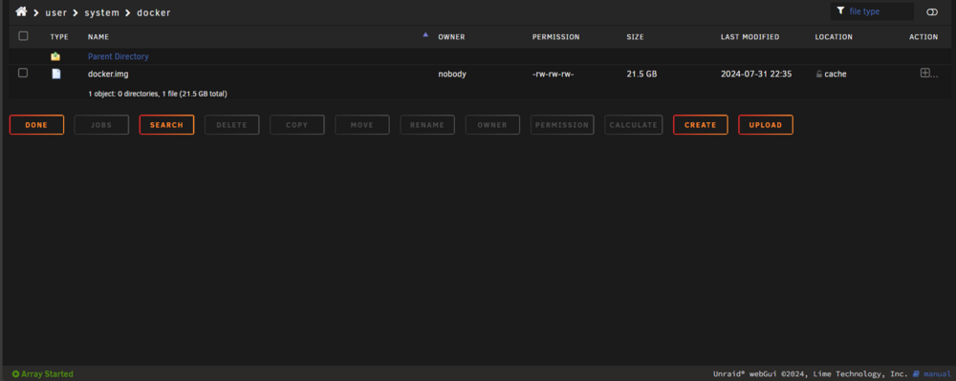Sort by the Type column header
Image resolution: width=956 pixels, height=381 pixels.
[x=59, y=37]
